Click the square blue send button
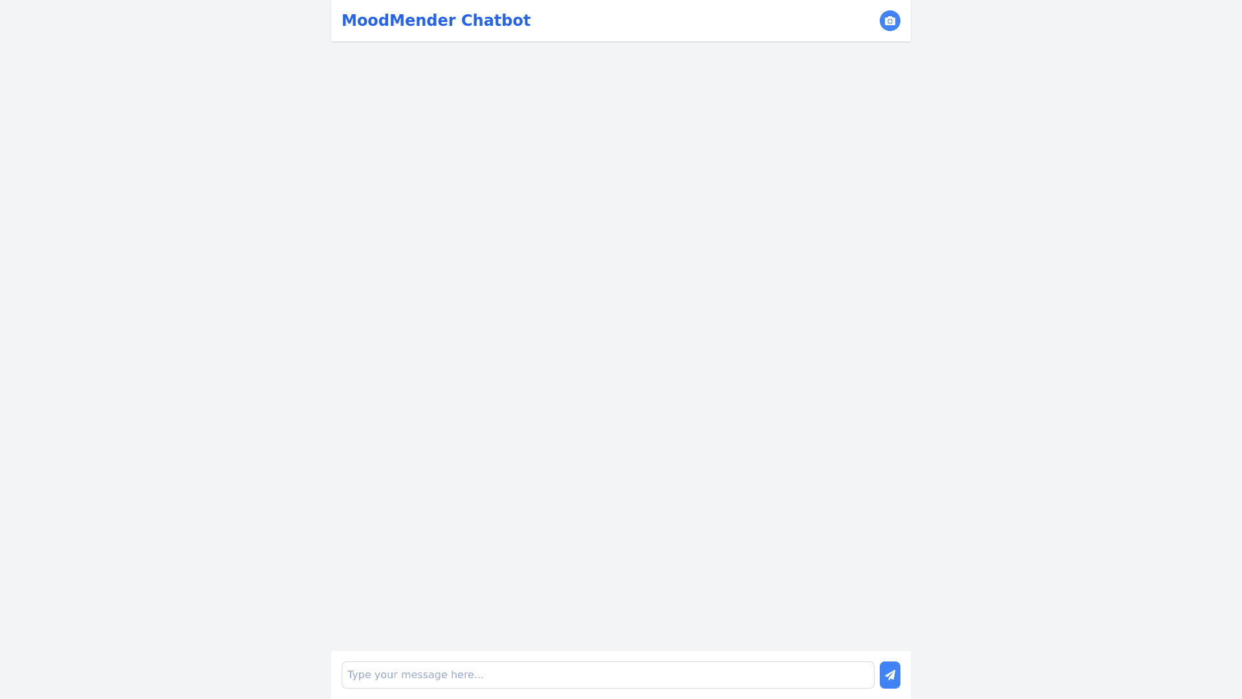Viewport: 1242px width, 699px height. tap(889, 675)
